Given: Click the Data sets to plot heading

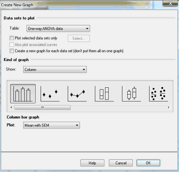Looking at the screenshot, I should (x=19, y=18).
